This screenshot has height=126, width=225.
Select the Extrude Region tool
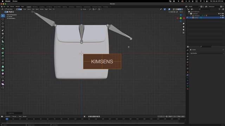point(3,49)
